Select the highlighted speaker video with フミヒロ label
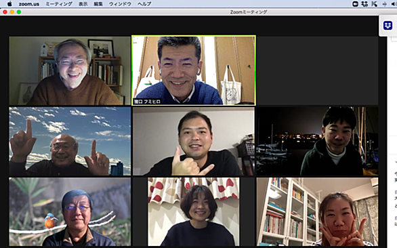Viewport: 397px width, 248px height. 194,70
